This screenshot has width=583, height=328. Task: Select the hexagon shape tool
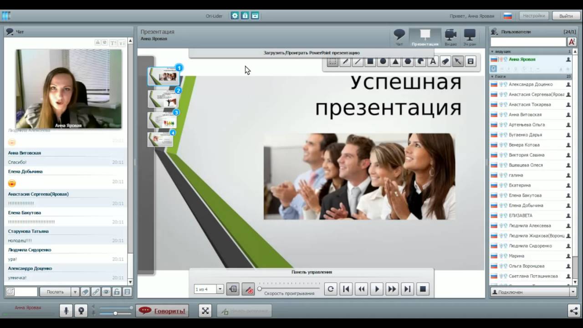(x=408, y=61)
